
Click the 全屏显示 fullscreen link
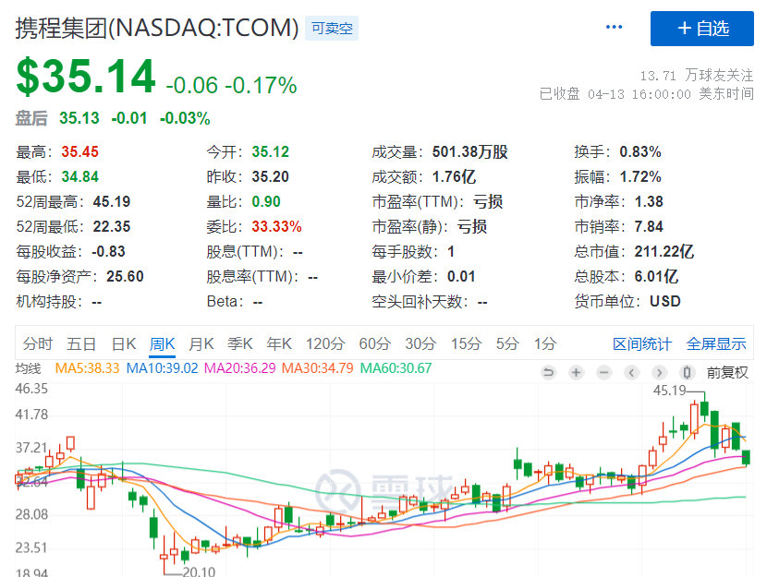coord(716,344)
